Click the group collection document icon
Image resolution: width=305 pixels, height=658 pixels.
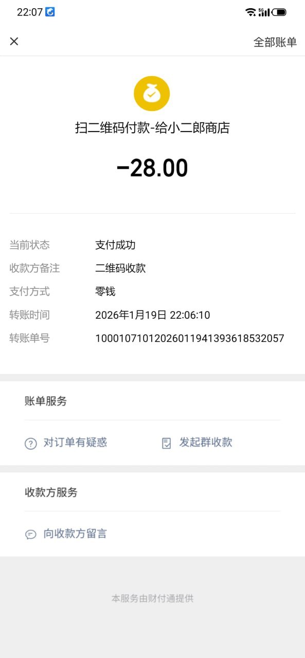coord(167,443)
